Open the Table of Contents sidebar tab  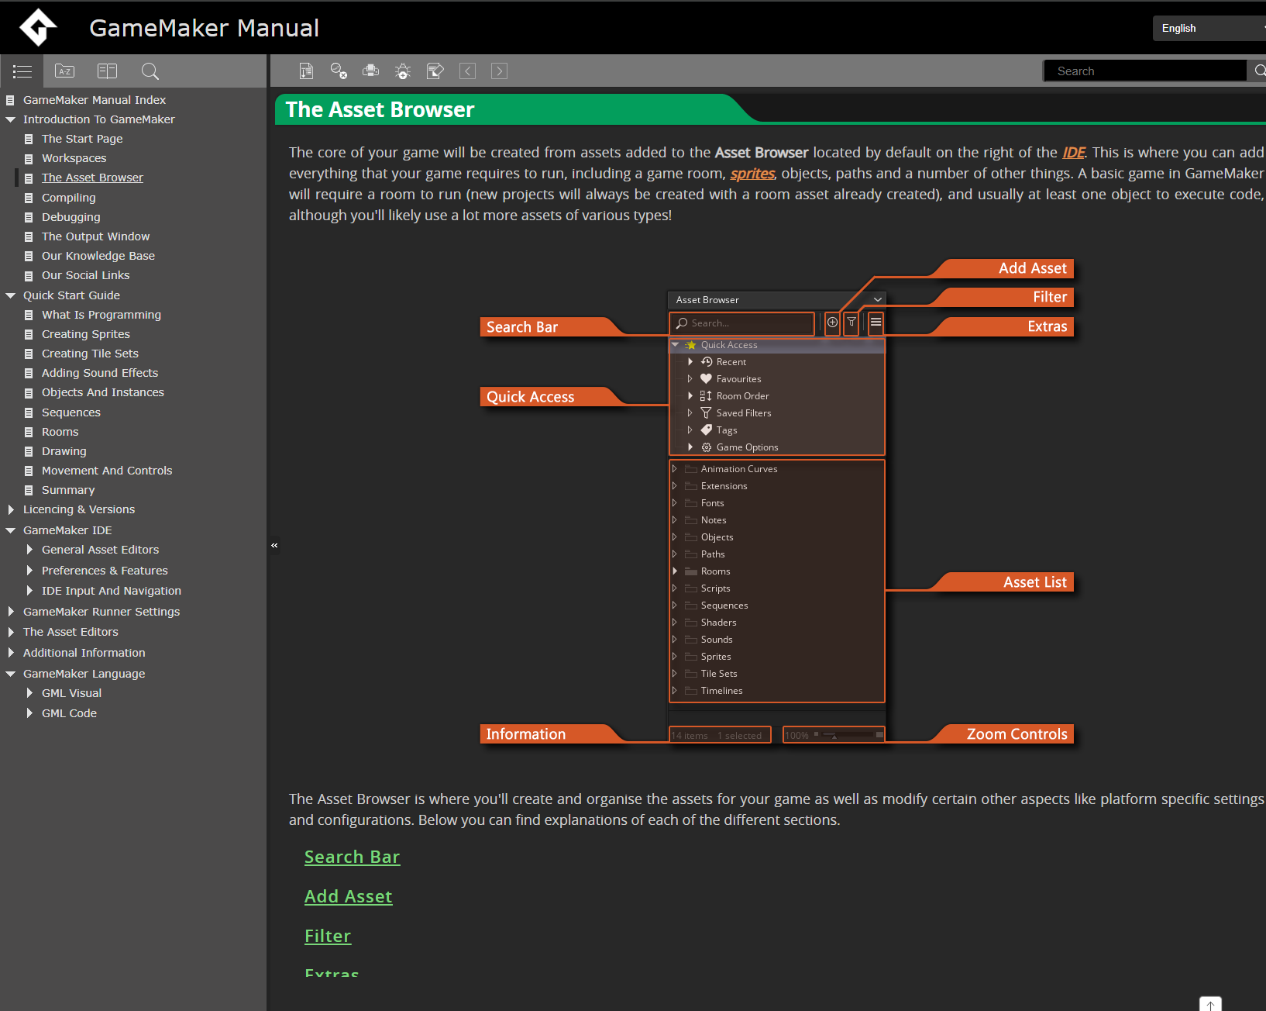(22, 71)
